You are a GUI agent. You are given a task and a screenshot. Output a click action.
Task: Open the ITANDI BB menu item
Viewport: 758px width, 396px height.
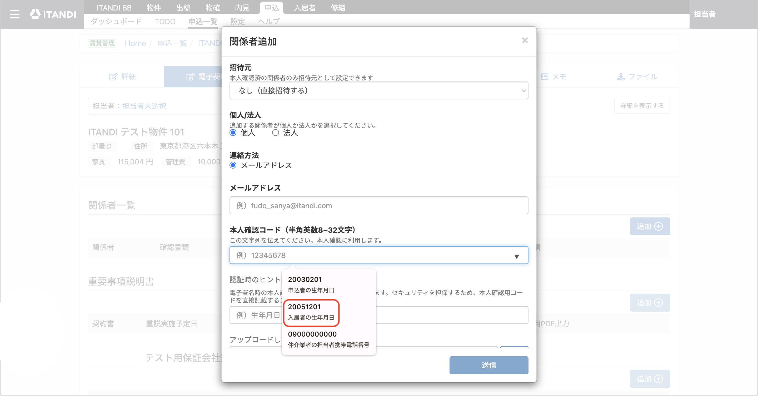(x=114, y=8)
